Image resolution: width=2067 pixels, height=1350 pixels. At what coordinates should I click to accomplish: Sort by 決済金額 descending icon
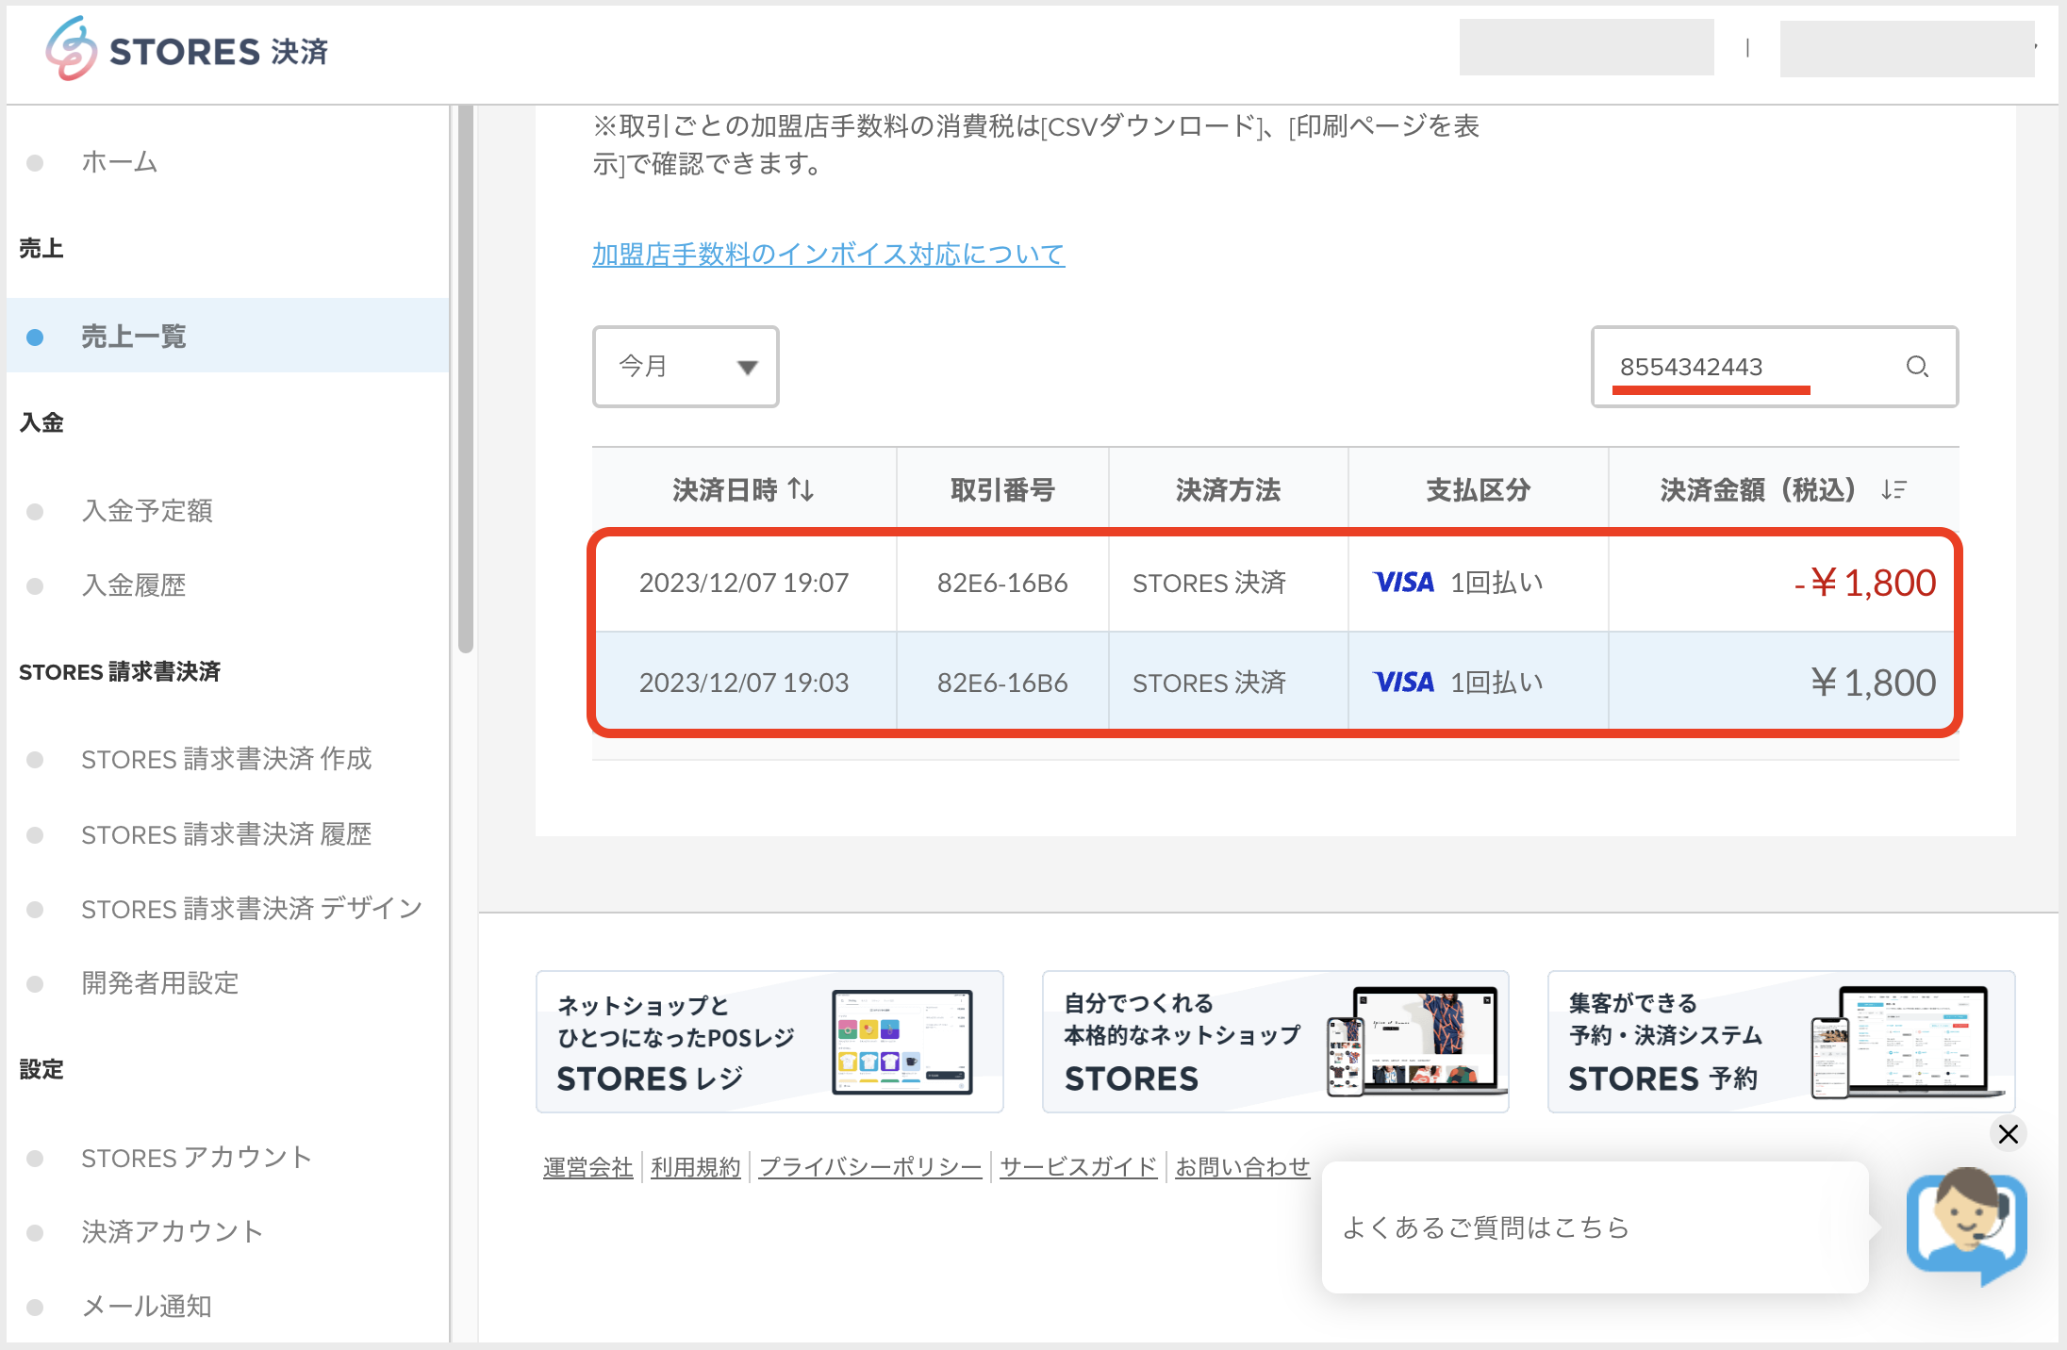1893,489
